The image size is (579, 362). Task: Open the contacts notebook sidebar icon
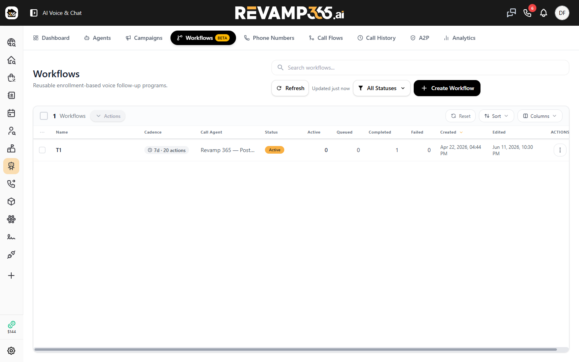11,95
